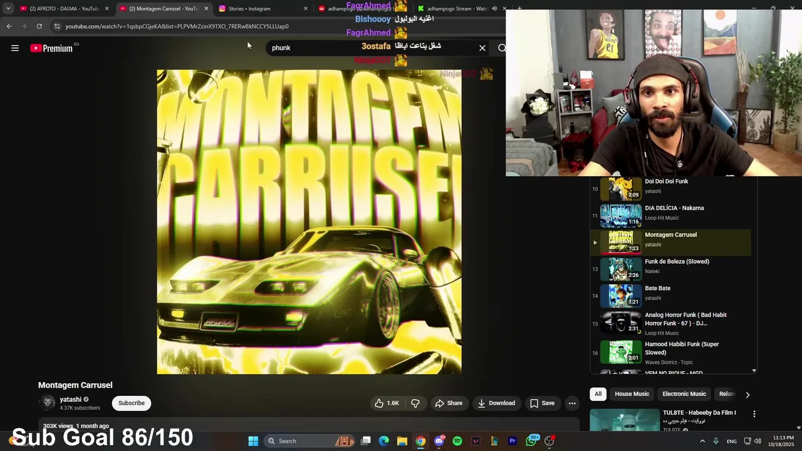The width and height of the screenshot is (802, 451).
Task: Open options menu for TUL8TE video
Action: (x=754, y=414)
